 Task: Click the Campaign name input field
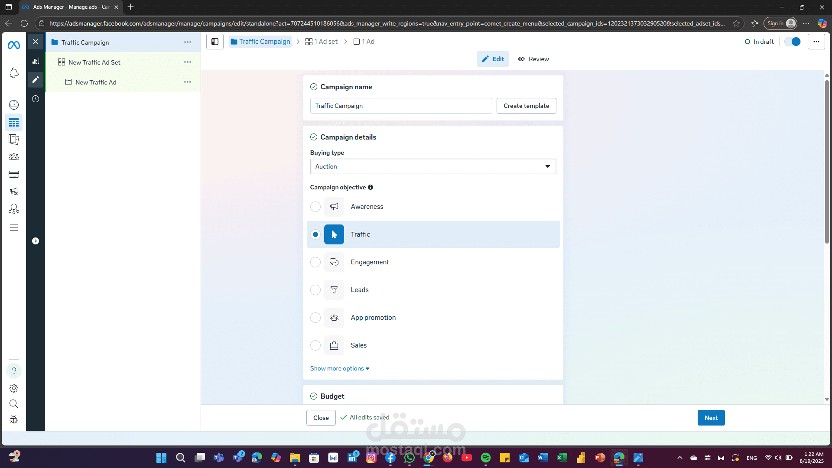[x=401, y=106]
